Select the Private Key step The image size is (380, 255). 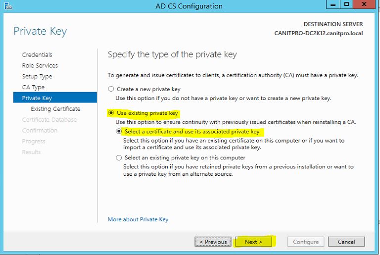pyautogui.click(x=55, y=98)
